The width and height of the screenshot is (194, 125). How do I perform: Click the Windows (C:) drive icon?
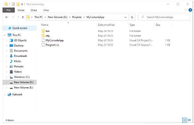pyautogui.click(x=11, y=77)
